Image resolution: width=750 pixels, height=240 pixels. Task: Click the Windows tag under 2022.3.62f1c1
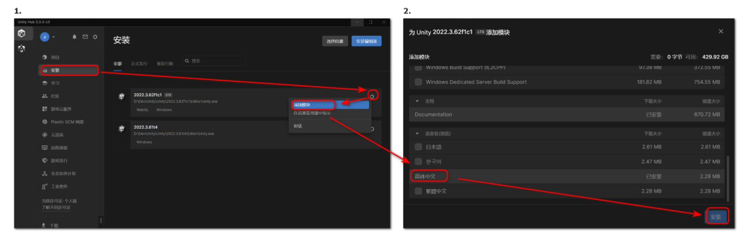point(164,110)
